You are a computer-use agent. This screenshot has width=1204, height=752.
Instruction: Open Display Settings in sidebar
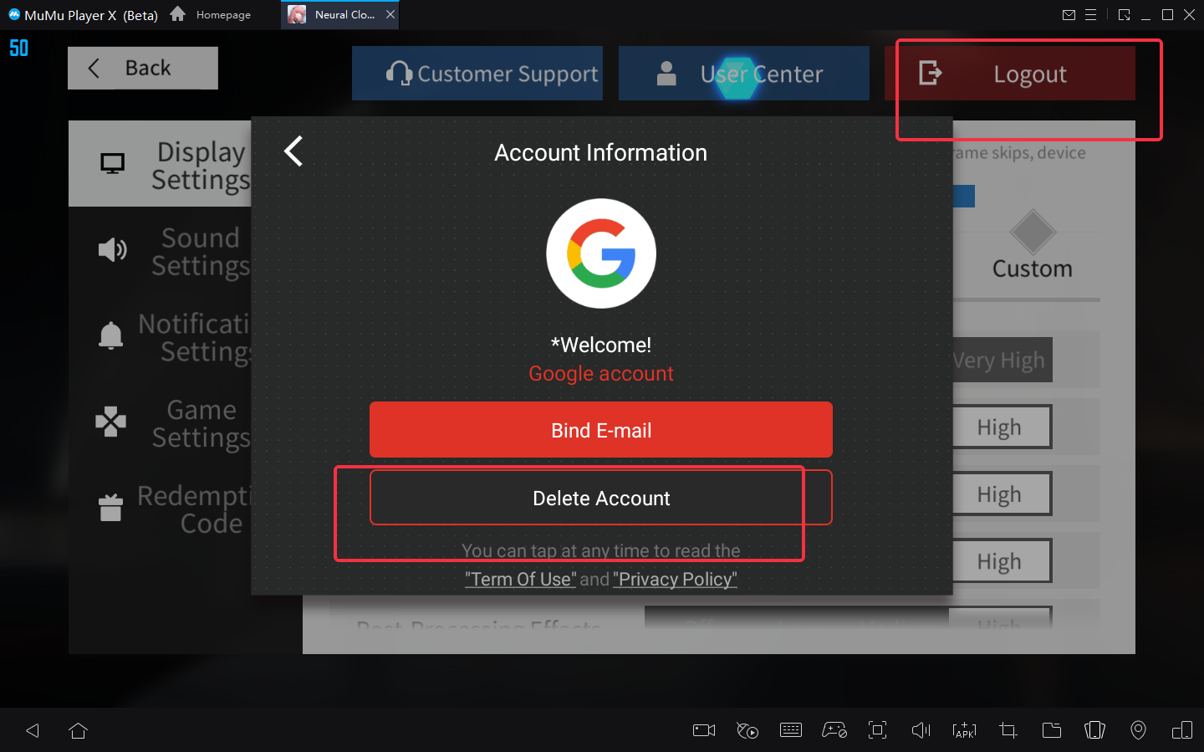click(x=161, y=165)
